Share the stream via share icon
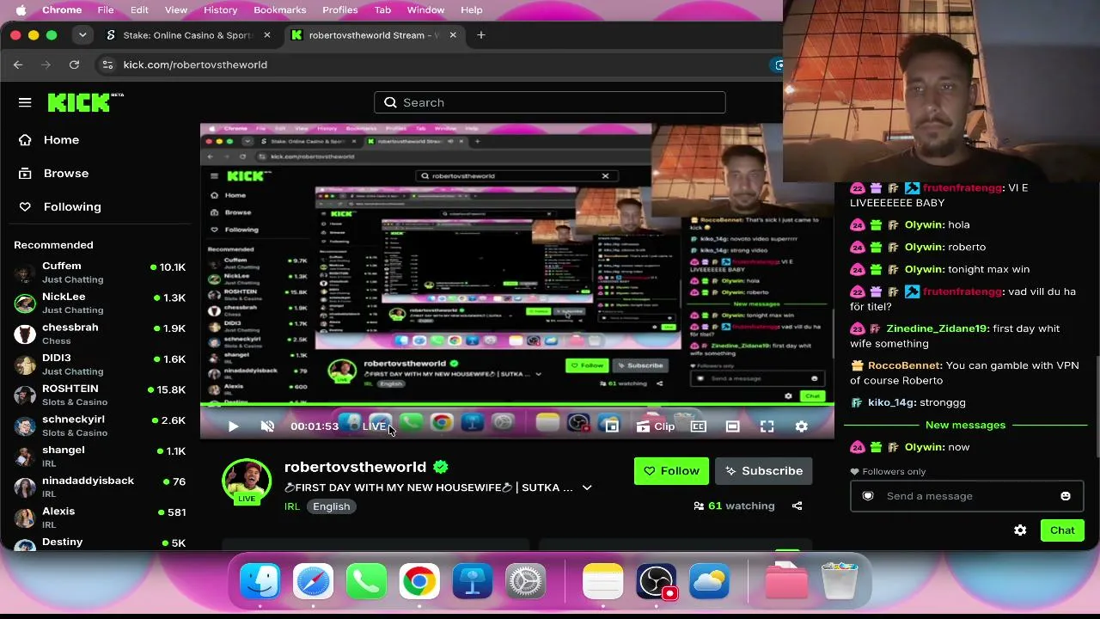This screenshot has width=1100, height=619. point(797,506)
